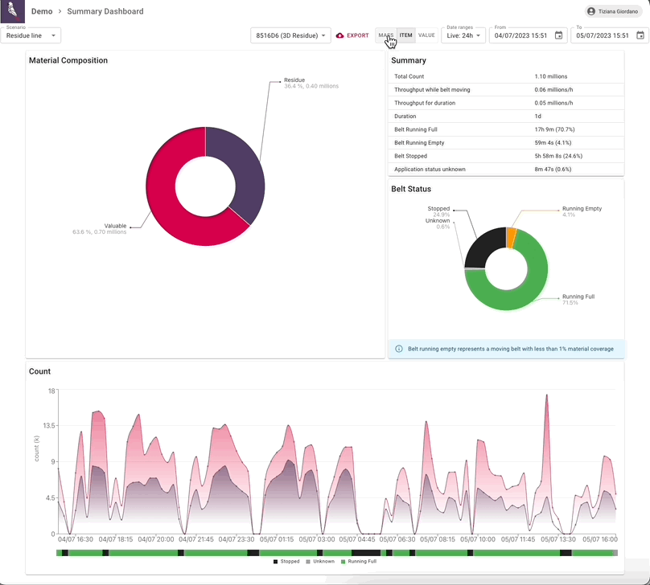The height and width of the screenshot is (585, 650).
Task: Open the From date calendar icon
Action: click(x=558, y=35)
